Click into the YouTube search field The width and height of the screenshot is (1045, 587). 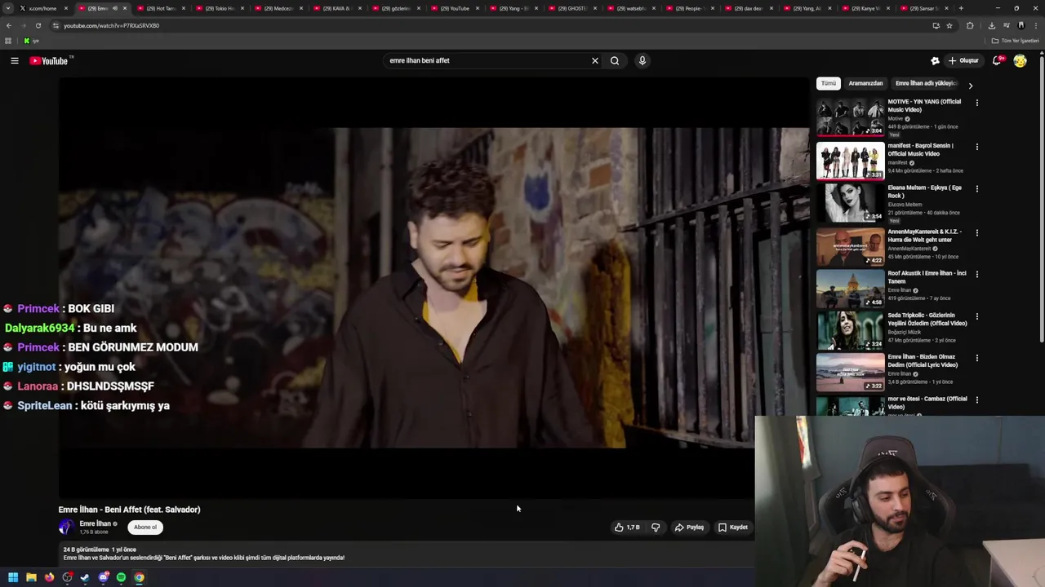click(486, 60)
